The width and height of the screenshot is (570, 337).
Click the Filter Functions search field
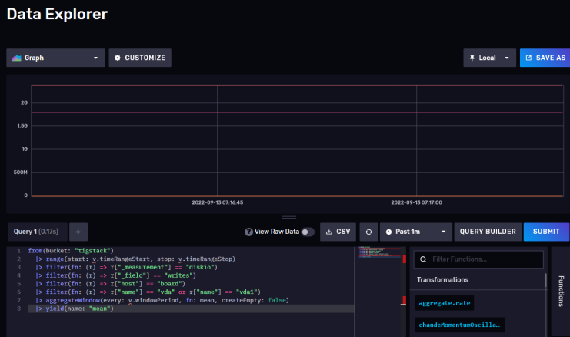pyautogui.click(x=478, y=259)
